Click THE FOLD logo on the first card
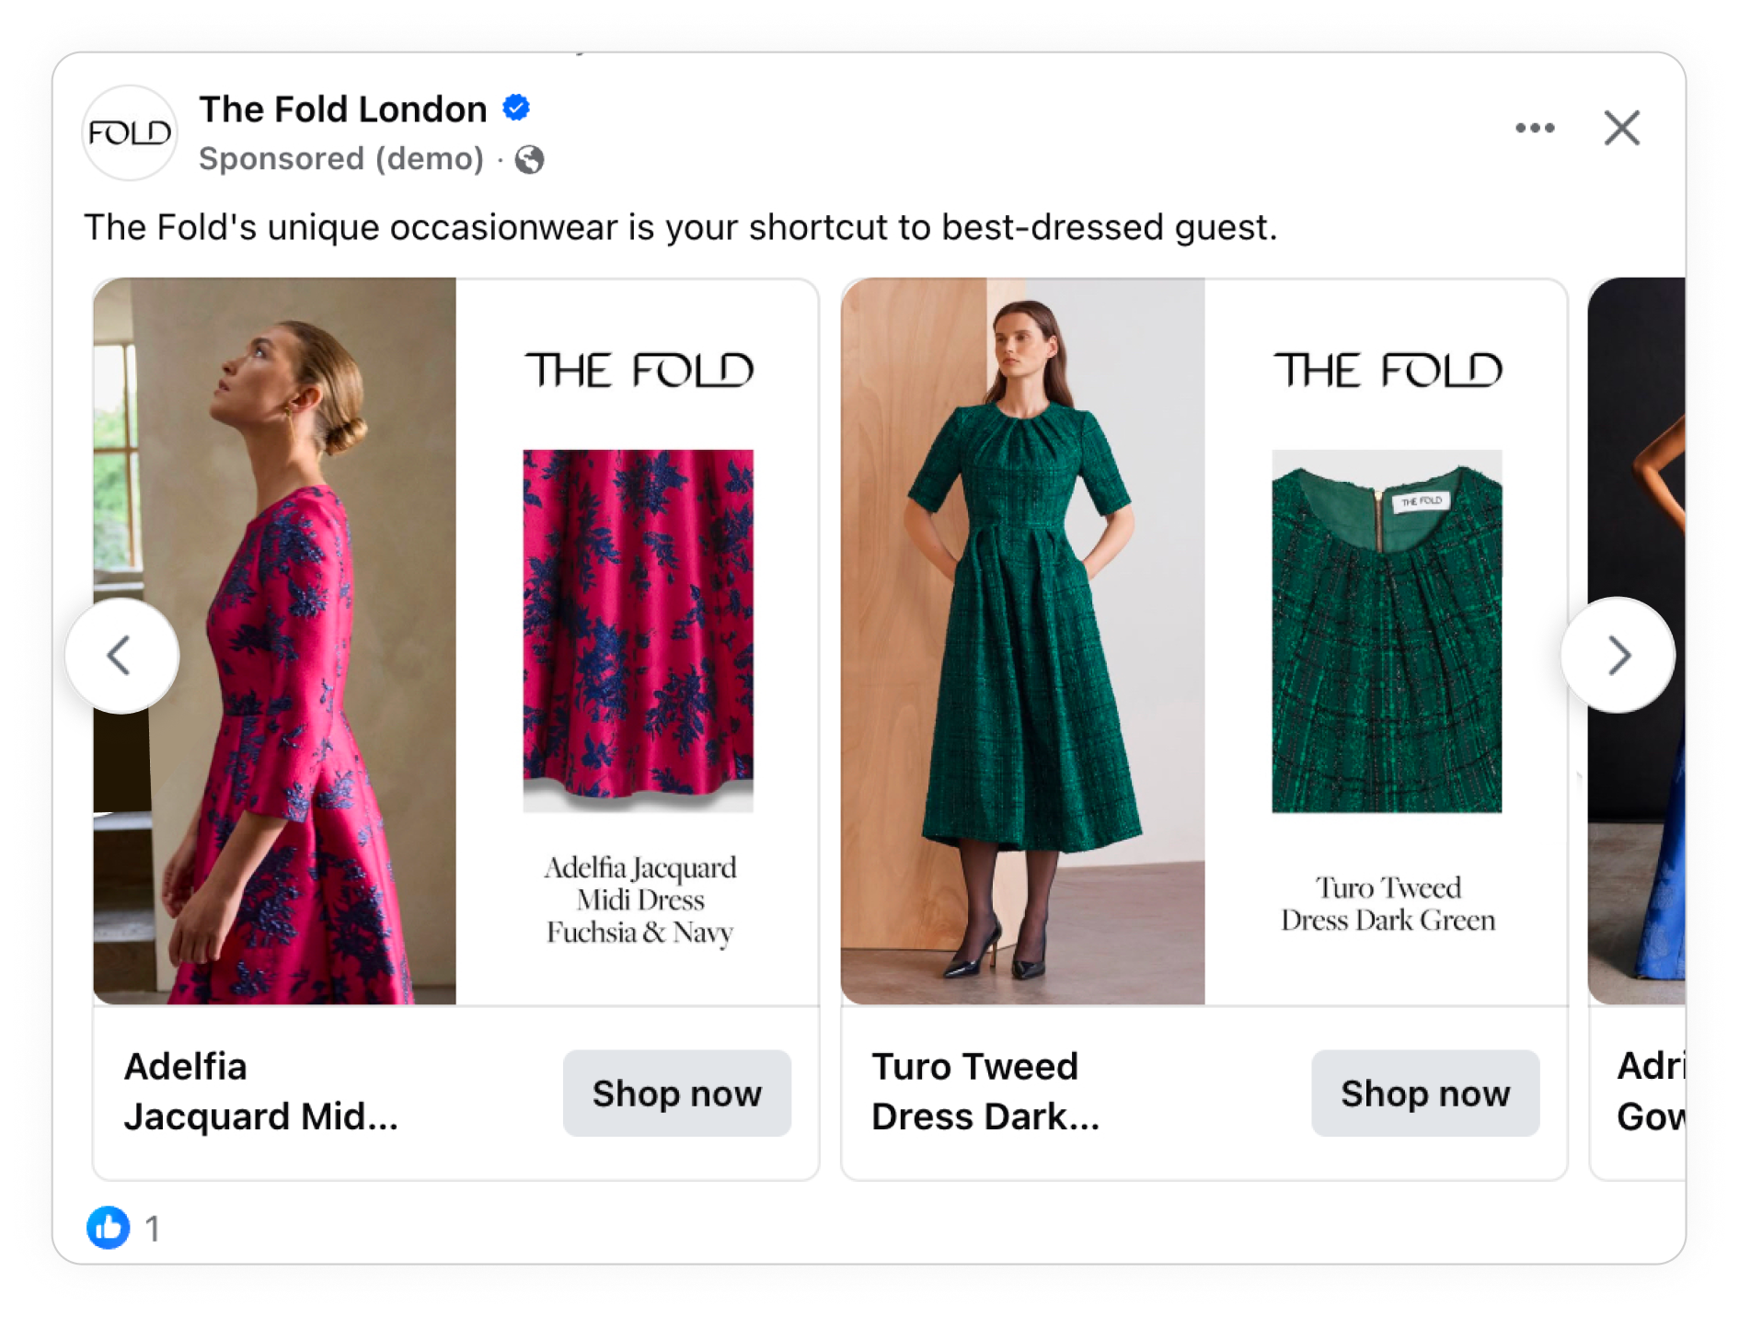The width and height of the screenshot is (1739, 1317). [x=641, y=372]
